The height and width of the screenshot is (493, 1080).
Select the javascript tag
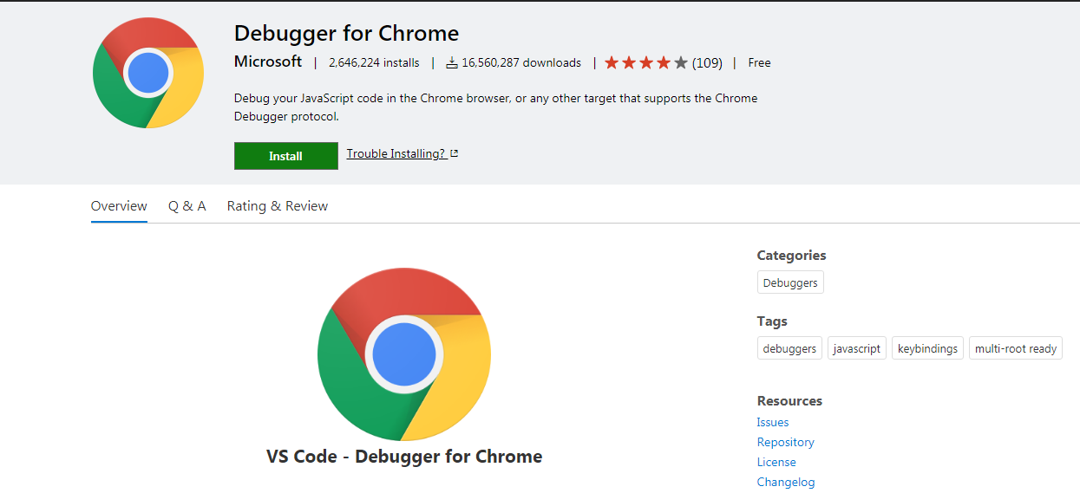coord(857,348)
